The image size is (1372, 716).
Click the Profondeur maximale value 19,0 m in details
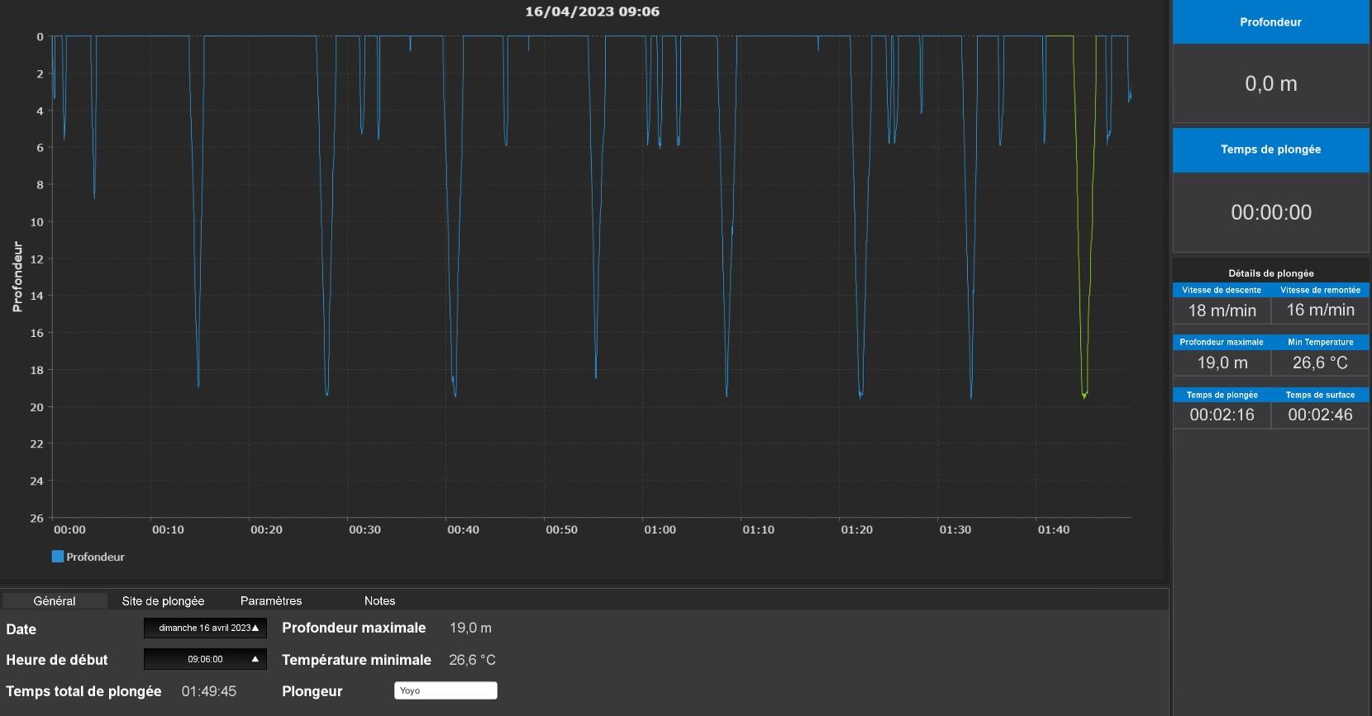click(1222, 363)
